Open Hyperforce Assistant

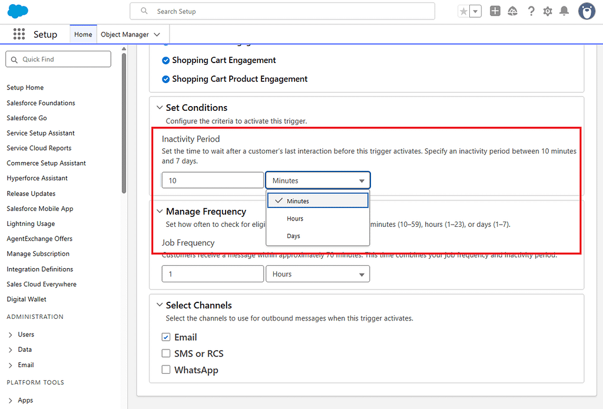tap(37, 178)
